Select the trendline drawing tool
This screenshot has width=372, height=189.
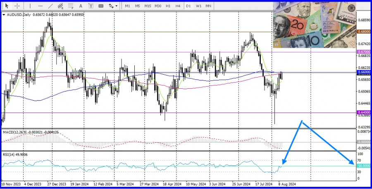(x=50, y=6)
